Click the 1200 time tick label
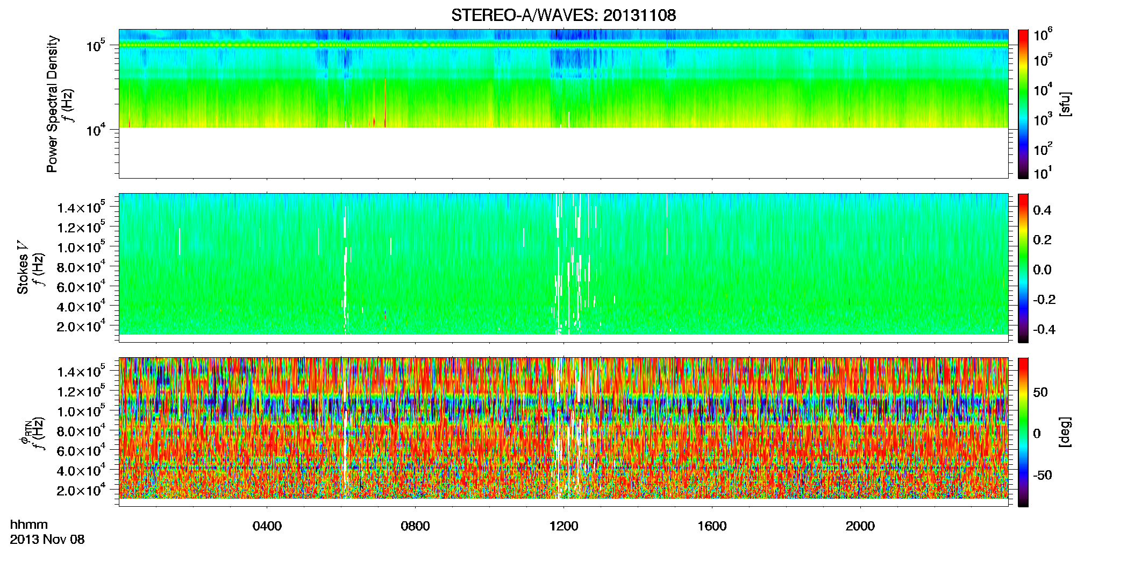Viewport: 1127px width, 581px height. click(x=563, y=526)
